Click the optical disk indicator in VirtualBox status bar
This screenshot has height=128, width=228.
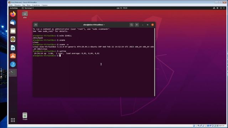tap(196, 126)
